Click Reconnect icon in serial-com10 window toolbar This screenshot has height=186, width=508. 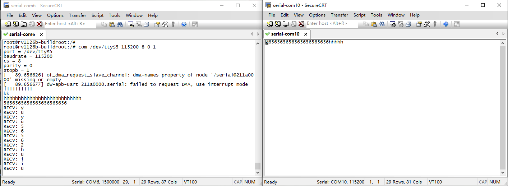[x=294, y=24]
